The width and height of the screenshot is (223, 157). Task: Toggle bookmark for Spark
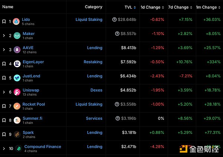4,134
